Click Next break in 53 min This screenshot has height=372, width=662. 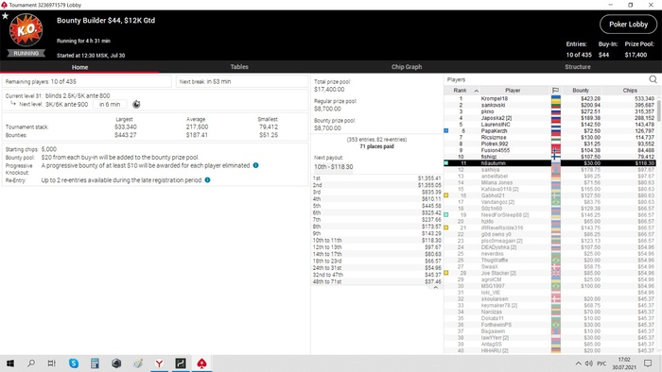242,81
